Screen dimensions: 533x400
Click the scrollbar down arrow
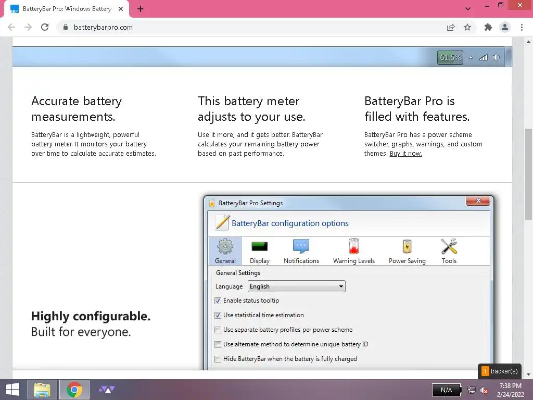(x=528, y=374)
